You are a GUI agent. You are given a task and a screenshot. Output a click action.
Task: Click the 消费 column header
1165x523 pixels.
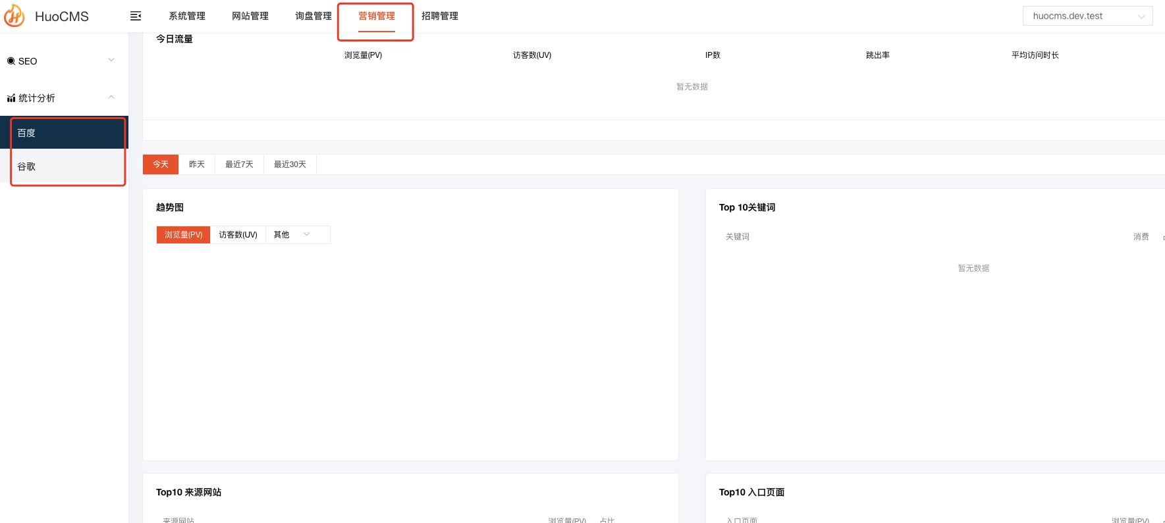tap(1141, 237)
